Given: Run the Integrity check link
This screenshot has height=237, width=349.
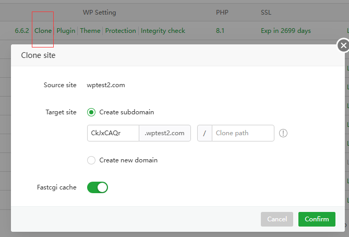Looking at the screenshot, I should [x=163, y=31].
